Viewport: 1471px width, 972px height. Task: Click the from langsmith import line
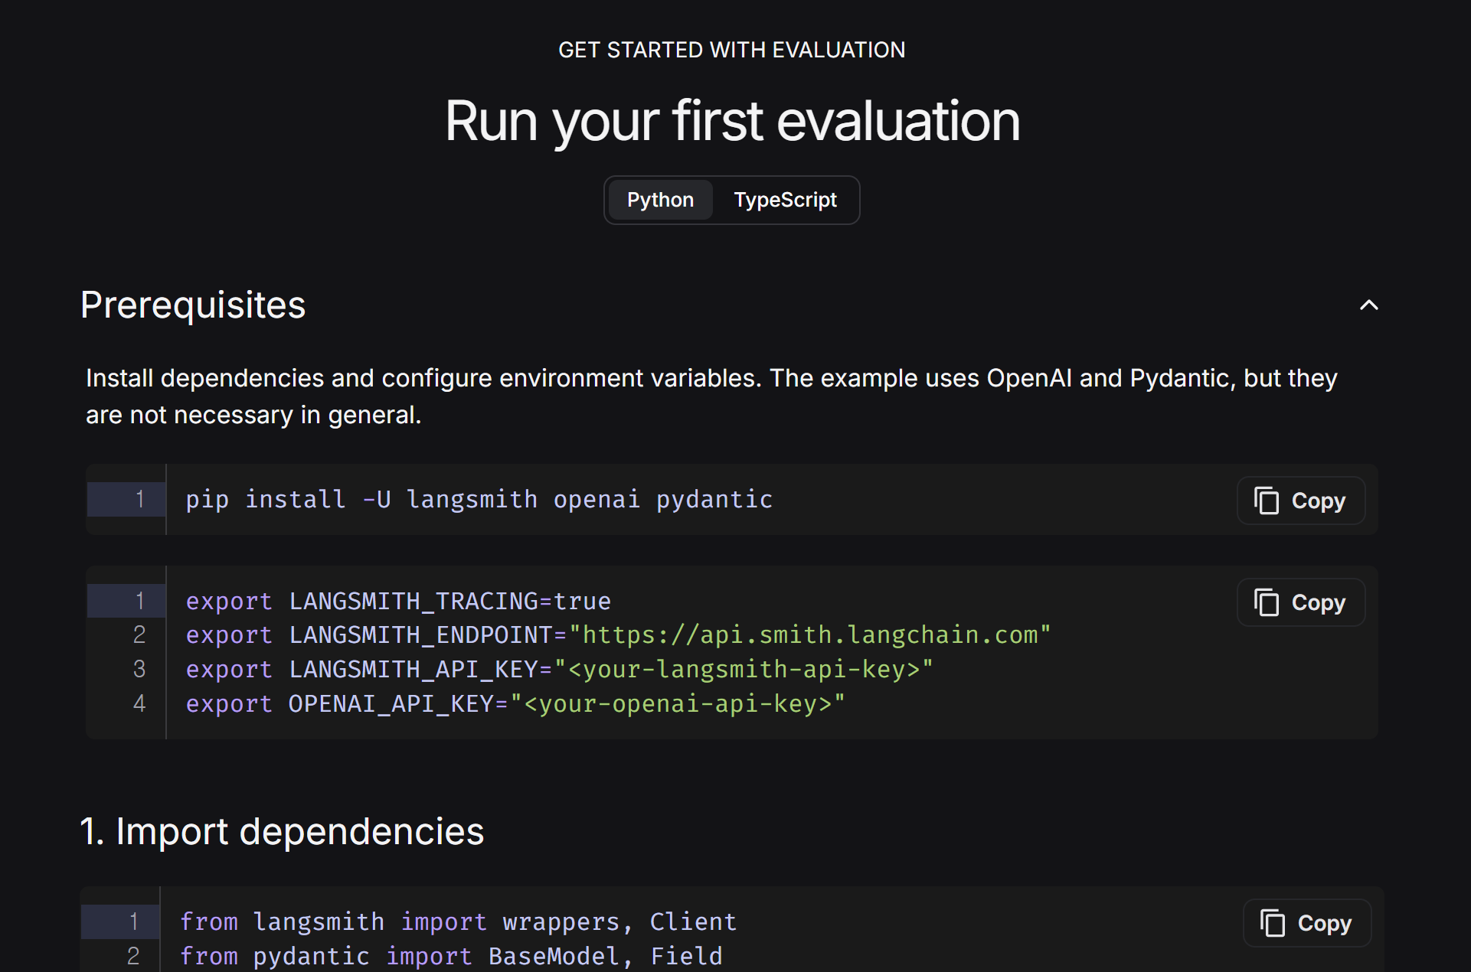(x=458, y=922)
